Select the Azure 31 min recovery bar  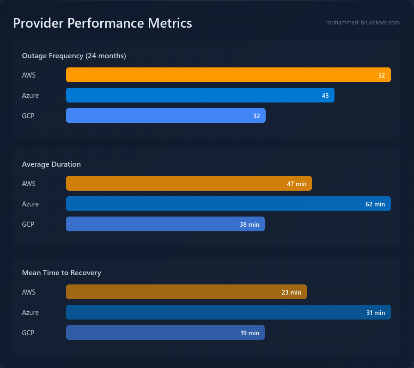coord(228,312)
